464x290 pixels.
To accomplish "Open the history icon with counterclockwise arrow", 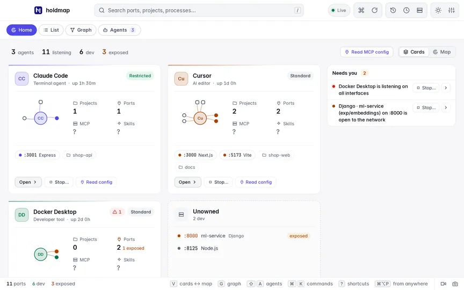I will pyautogui.click(x=393, y=10).
